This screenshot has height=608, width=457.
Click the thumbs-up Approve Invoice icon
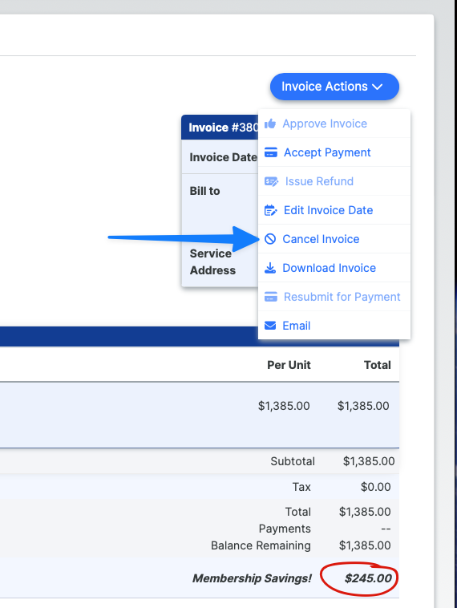click(x=270, y=124)
